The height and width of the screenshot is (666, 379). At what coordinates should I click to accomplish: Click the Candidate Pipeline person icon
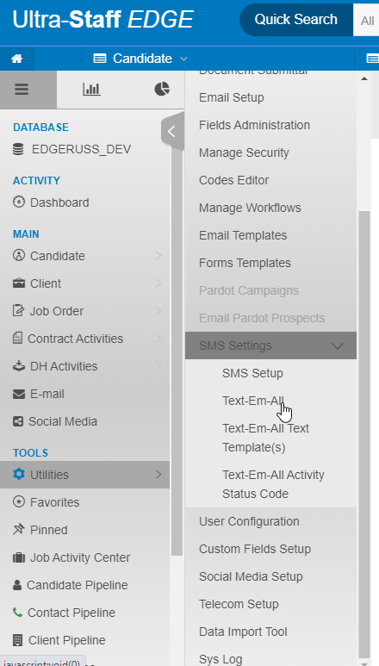click(x=17, y=585)
